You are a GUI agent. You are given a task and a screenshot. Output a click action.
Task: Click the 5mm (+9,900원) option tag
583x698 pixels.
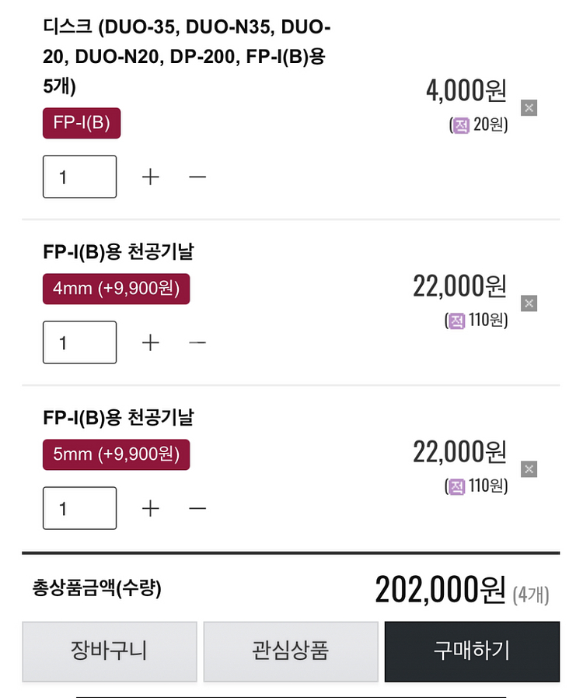pyautogui.click(x=116, y=454)
